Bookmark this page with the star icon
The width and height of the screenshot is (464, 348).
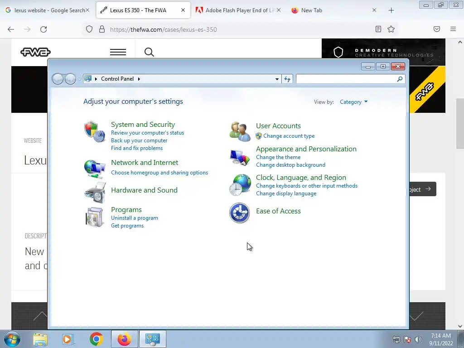[x=391, y=29]
